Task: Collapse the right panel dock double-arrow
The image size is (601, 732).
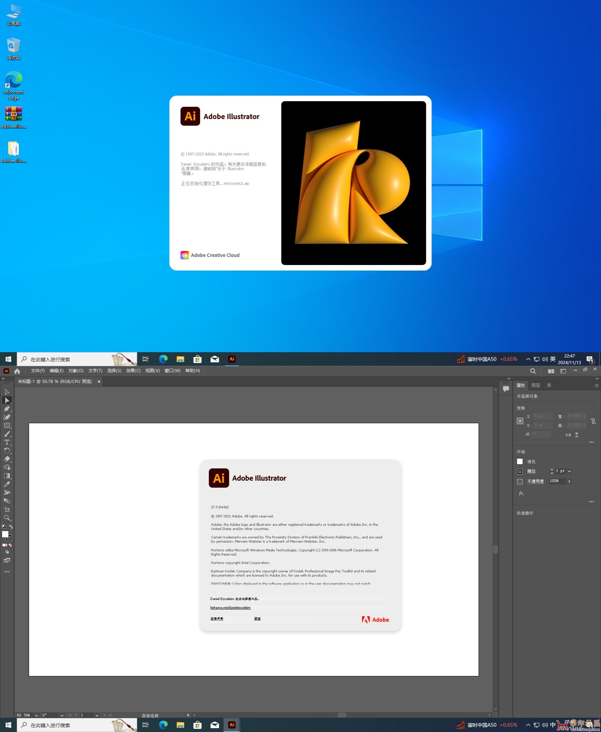Action: [597, 378]
